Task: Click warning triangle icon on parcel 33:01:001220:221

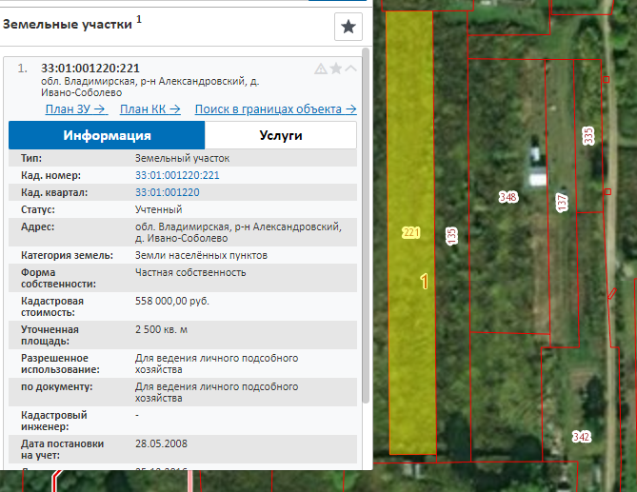Action: [x=321, y=69]
